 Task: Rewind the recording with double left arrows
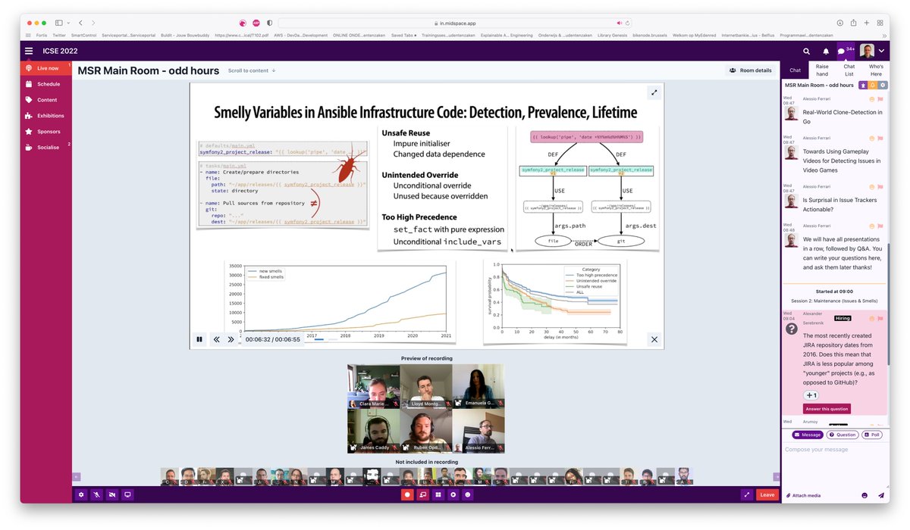216,339
